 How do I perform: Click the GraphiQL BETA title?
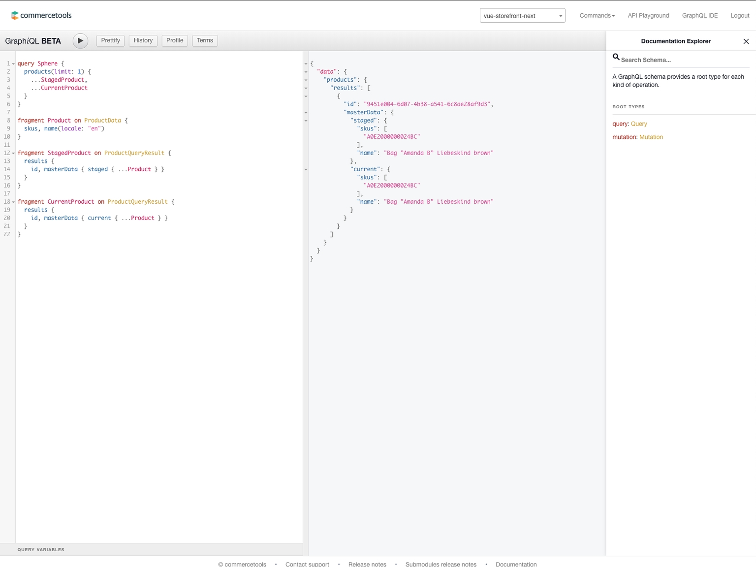point(33,41)
